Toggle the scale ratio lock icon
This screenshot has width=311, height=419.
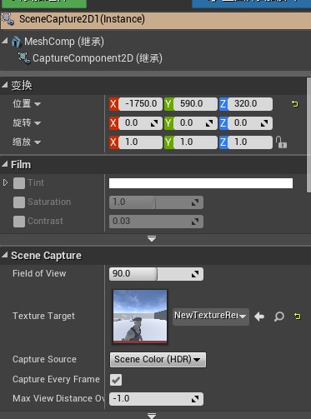(x=281, y=142)
